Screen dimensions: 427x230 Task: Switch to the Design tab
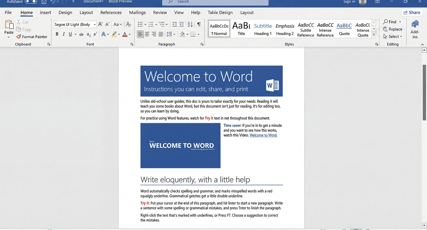65,13
